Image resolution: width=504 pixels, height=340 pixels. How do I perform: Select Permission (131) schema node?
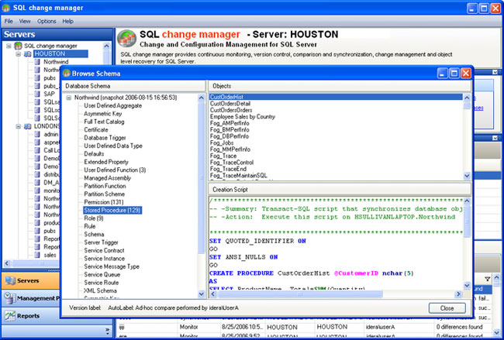pos(103,202)
